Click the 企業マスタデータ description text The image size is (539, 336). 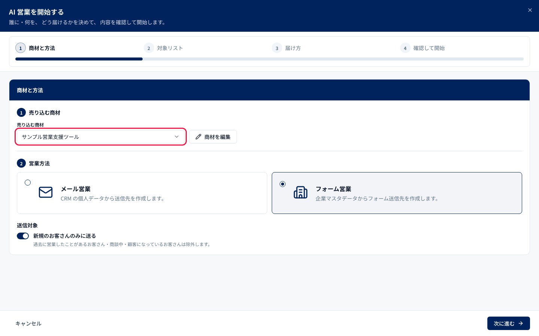tap(377, 199)
